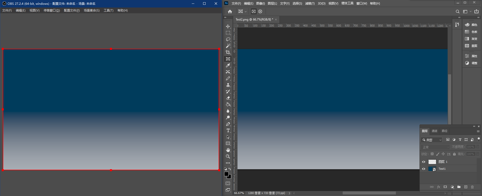Open the 属性 panel
Screen dimensions: 482x196
click(471, 56)
